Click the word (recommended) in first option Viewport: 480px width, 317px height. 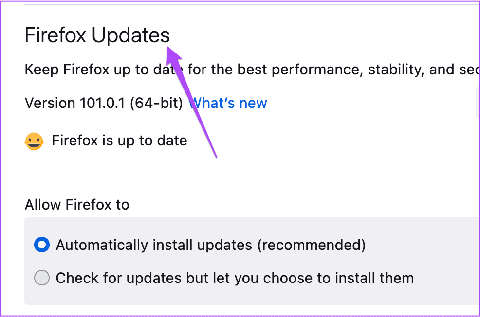tap(312, 245)
